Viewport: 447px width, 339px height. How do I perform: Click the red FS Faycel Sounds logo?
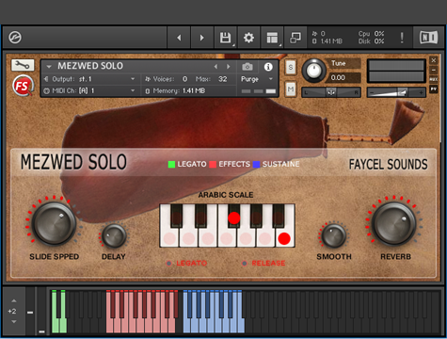pyautogui.click(x=23, y=86)
